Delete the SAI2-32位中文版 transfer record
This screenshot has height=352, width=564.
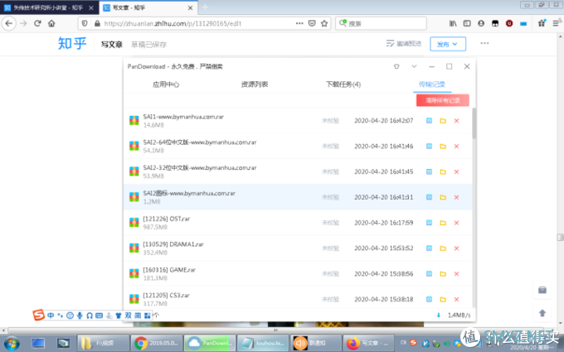(x=456, y=171)
